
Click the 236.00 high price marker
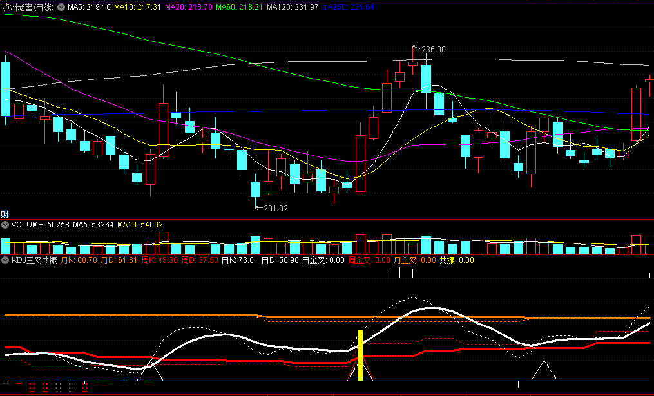(434, 50)
